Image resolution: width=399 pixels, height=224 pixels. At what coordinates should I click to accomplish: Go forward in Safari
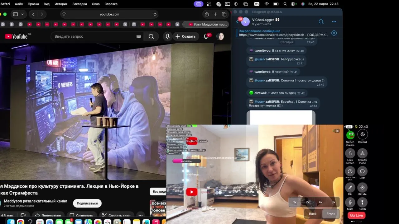pos(42,14)
